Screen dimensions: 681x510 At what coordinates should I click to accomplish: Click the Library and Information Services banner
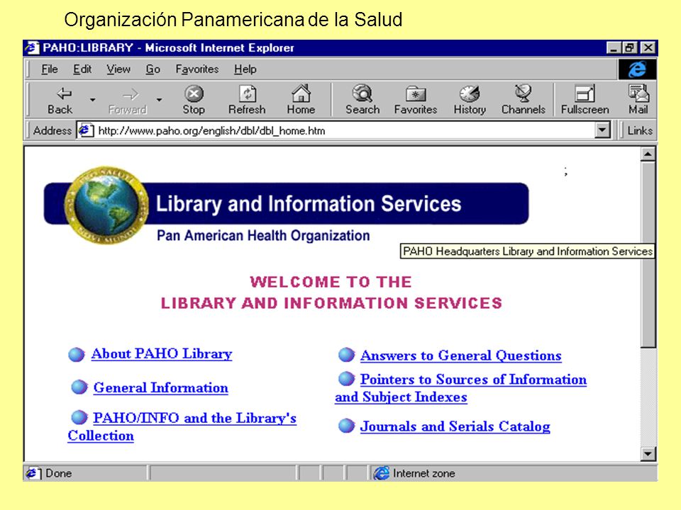[x=287, y=204]
